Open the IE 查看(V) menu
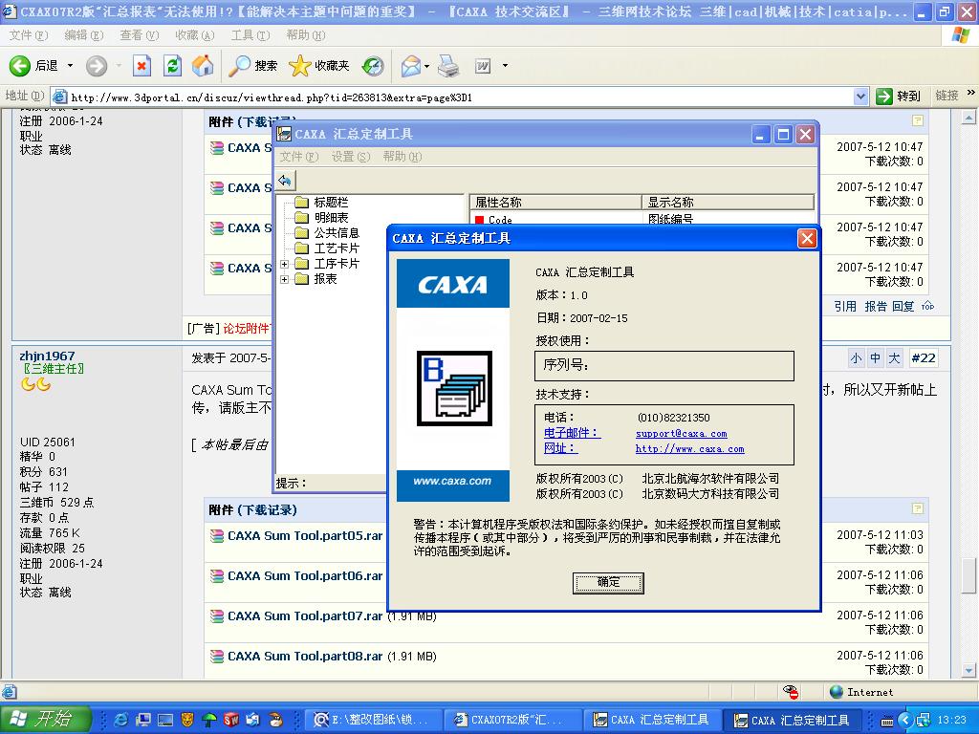Viewport: 979px width, 734px height. tap(140, 35)
